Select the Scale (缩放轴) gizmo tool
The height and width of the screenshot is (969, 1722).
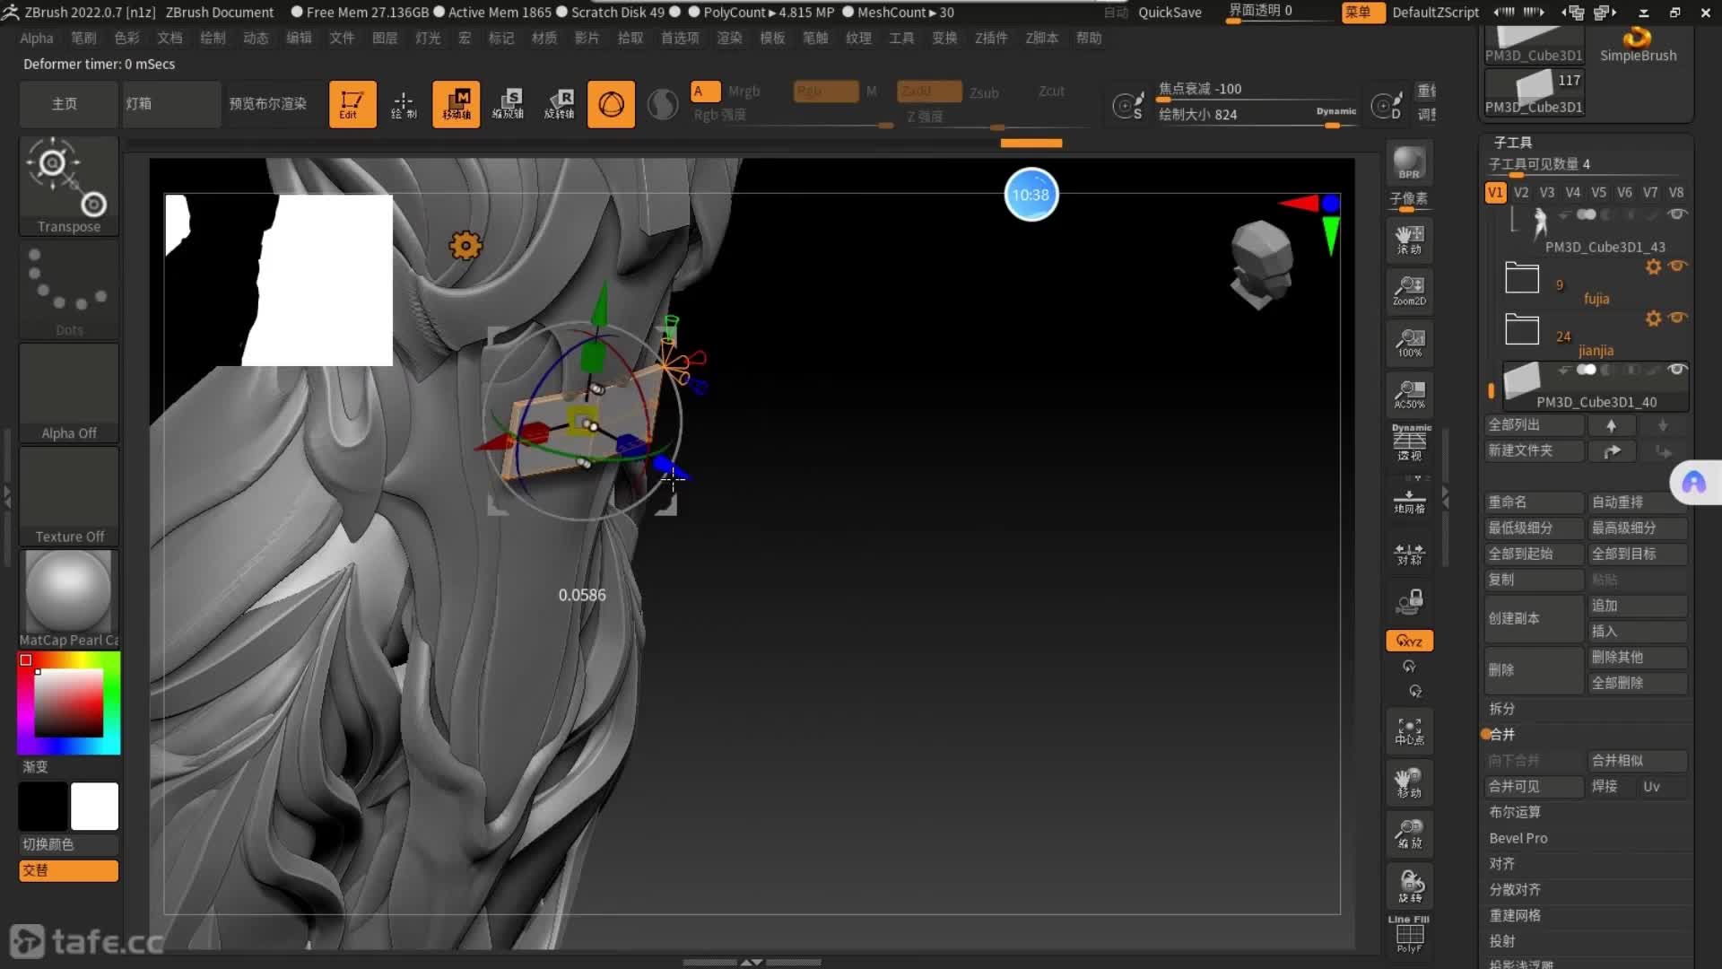coord(508,104)
